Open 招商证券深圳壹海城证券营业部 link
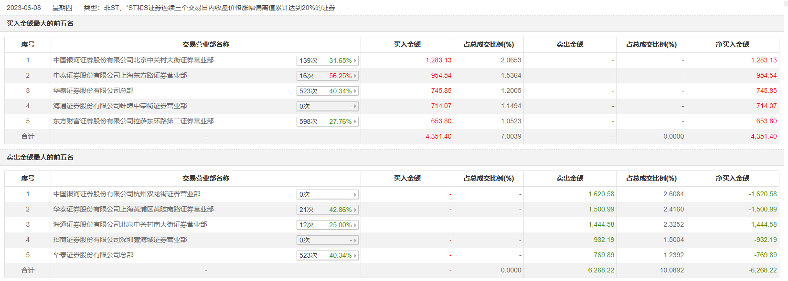The image size is (788, 281). click(120, 240)
